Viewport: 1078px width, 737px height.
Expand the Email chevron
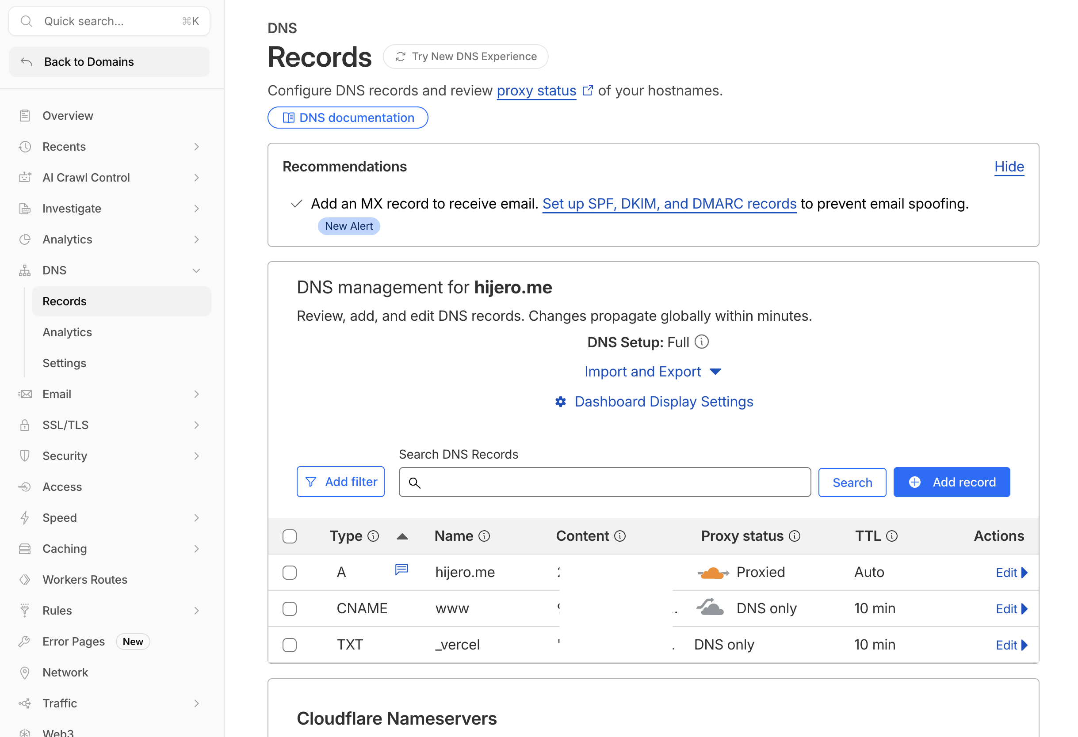point(197,394)
